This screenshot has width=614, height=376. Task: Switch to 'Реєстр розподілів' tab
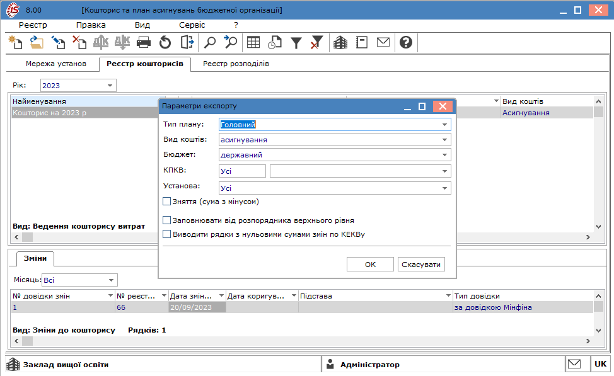(236, 64)
